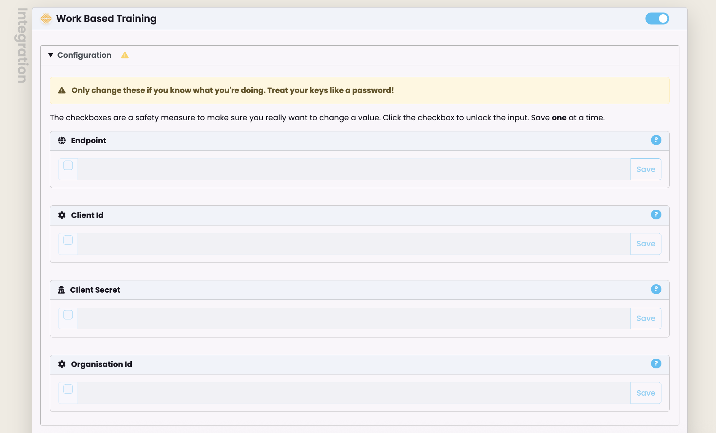The image size is (716, 433).
Task: Open the Client Secret help icon
Action: [x=656, y=289]
